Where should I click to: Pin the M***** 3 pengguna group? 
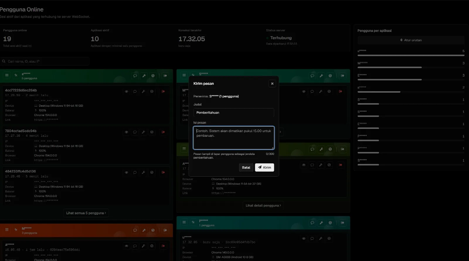(16, 230)
